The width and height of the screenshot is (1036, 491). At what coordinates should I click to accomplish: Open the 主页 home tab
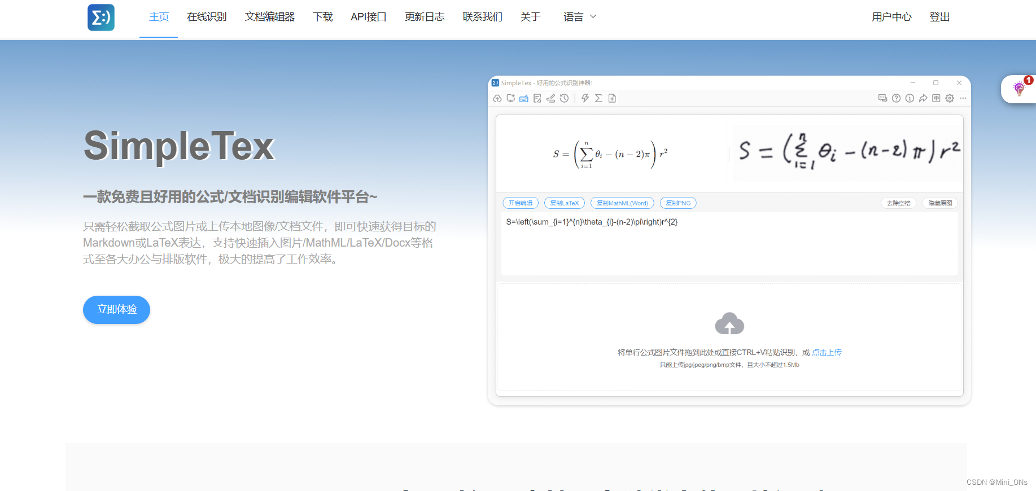[159, 17]
